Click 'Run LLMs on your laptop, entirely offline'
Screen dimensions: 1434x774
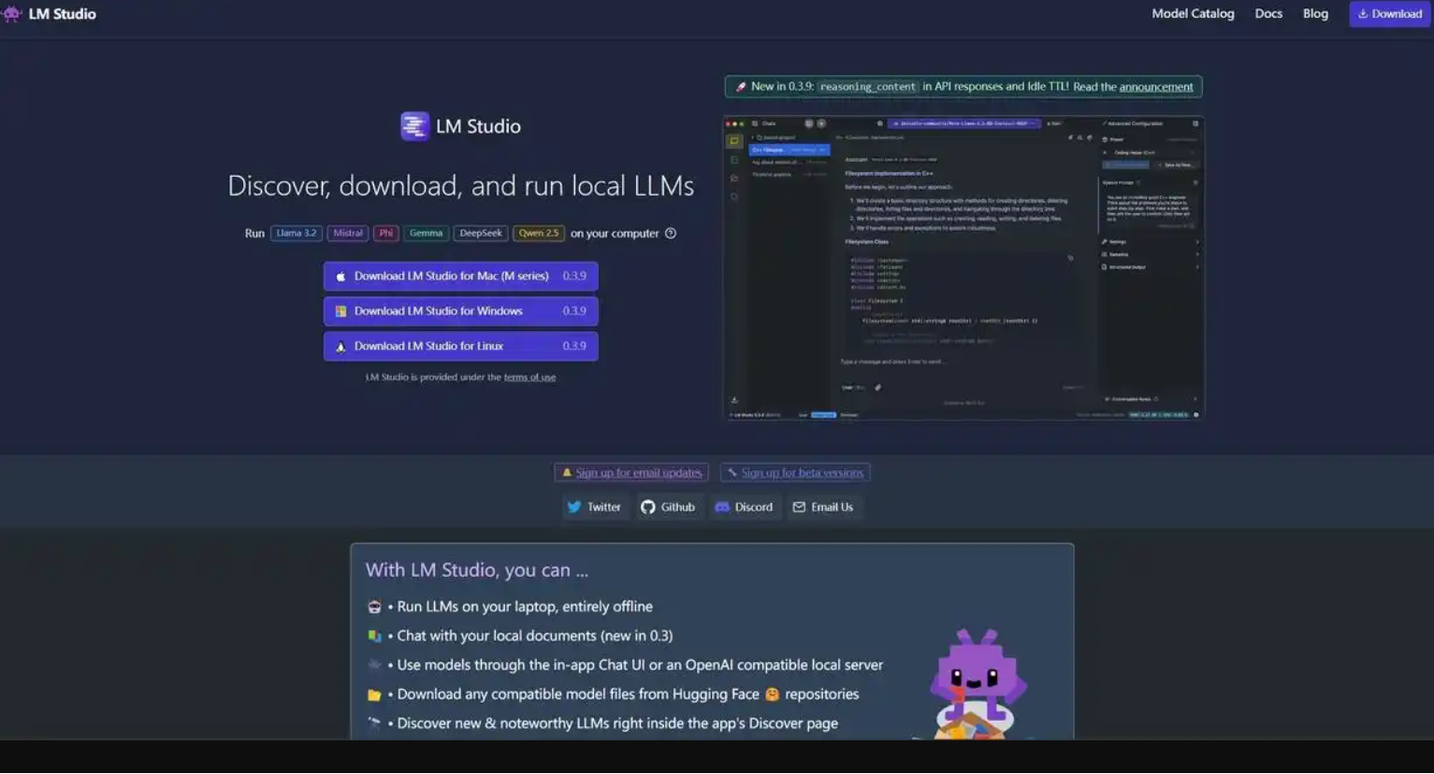tap(525, 608)
